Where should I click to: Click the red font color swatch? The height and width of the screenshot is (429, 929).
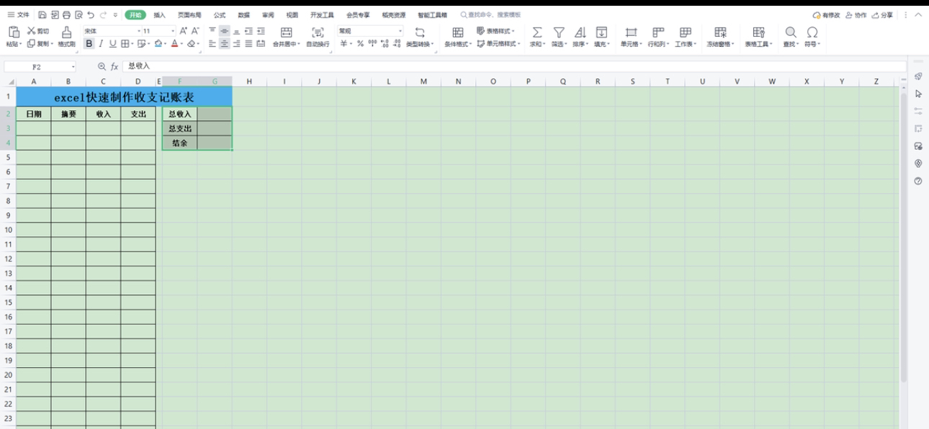[x=174, y=44]
